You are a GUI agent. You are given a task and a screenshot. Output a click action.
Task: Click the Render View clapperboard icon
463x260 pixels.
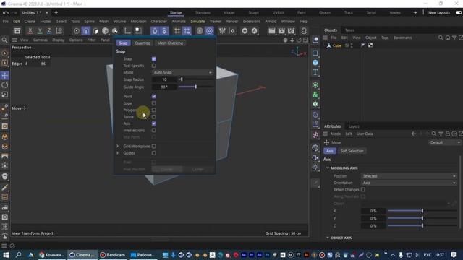click(x=272, y=30)
